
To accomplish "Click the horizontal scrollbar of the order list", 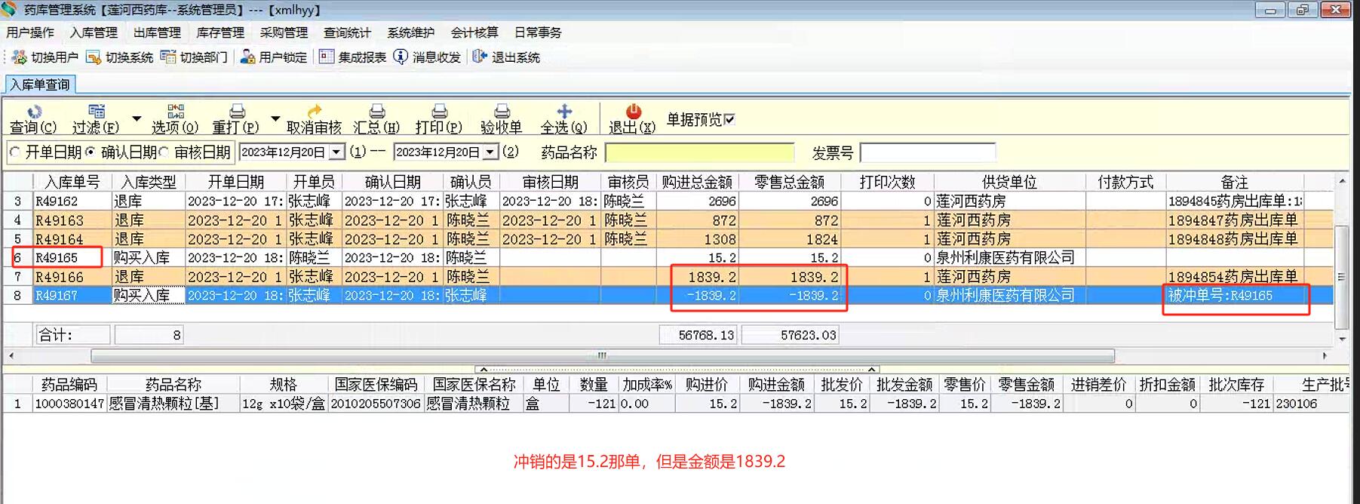I will tap(603, 355).
